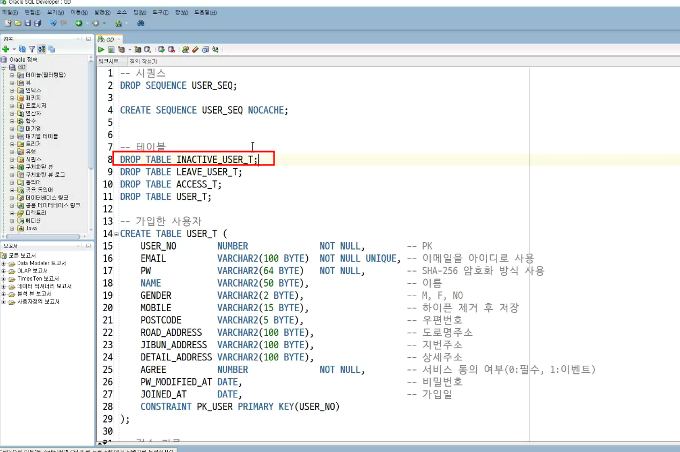Click the Commit icon with green check
Image resolution: width=680 pixels, height=452 pixels.
click(161, 49)
